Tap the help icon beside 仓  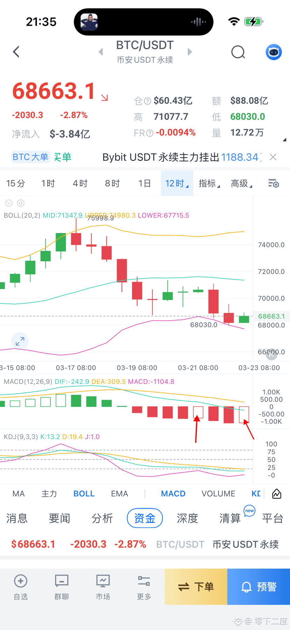point(147,101)
